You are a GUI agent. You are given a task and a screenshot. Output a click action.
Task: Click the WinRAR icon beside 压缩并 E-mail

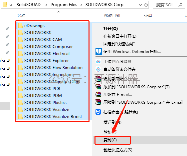98,94
